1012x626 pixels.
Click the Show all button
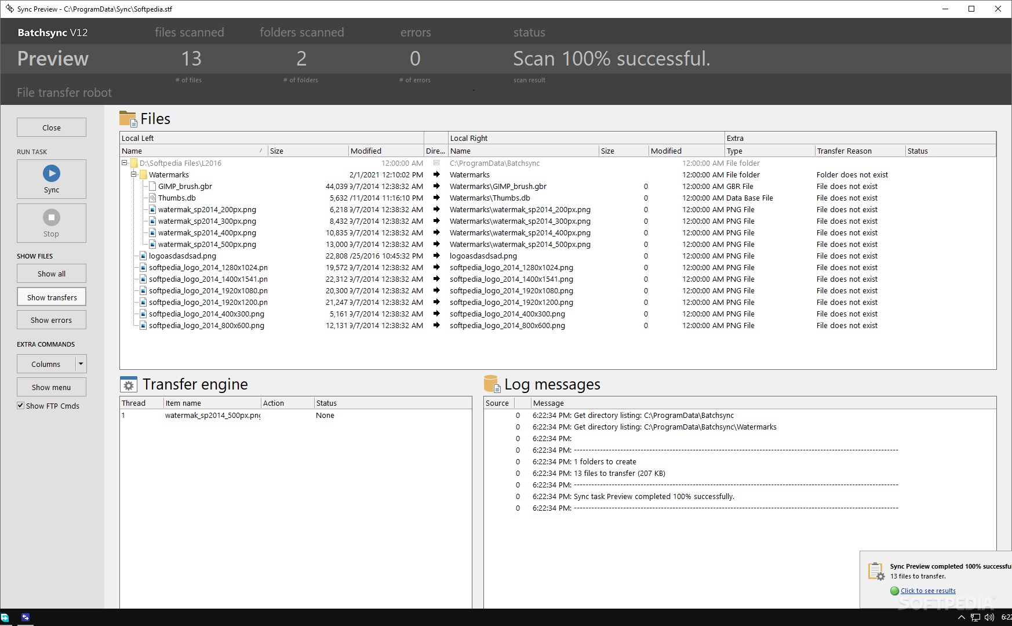(x=52, y=274)
